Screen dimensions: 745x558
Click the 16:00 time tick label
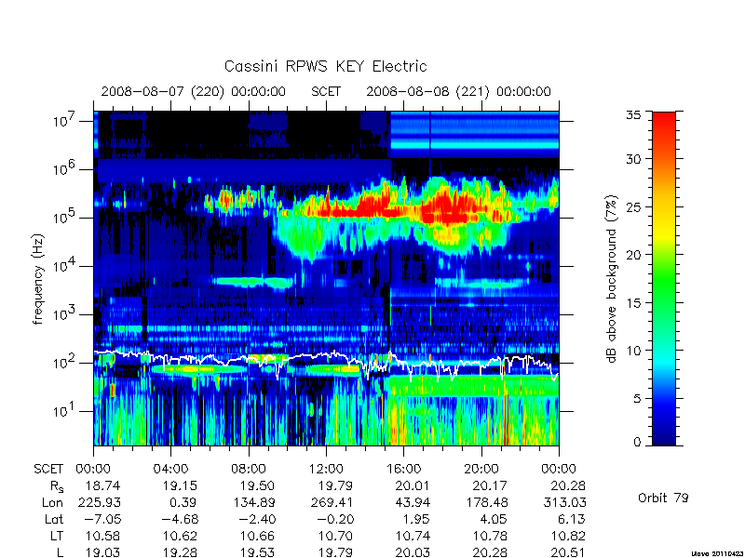[x=403, y=469]
